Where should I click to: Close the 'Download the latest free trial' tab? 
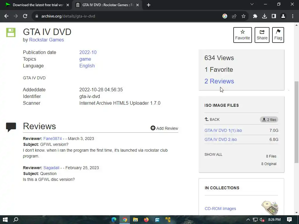(68, 5)
